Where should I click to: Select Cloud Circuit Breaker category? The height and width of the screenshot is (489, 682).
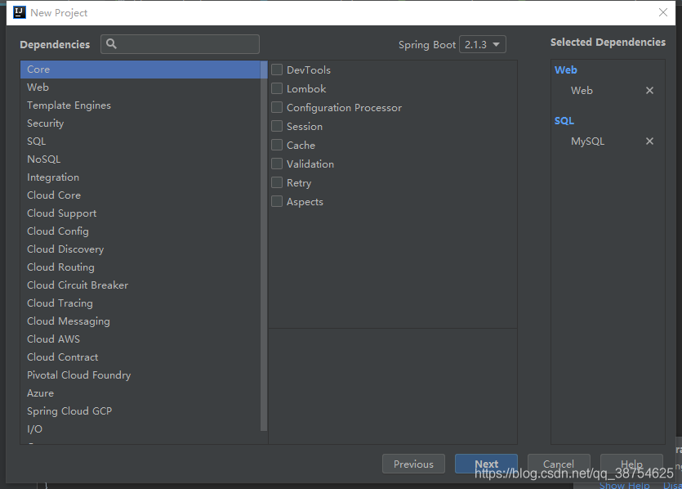(x=140, y=285)
